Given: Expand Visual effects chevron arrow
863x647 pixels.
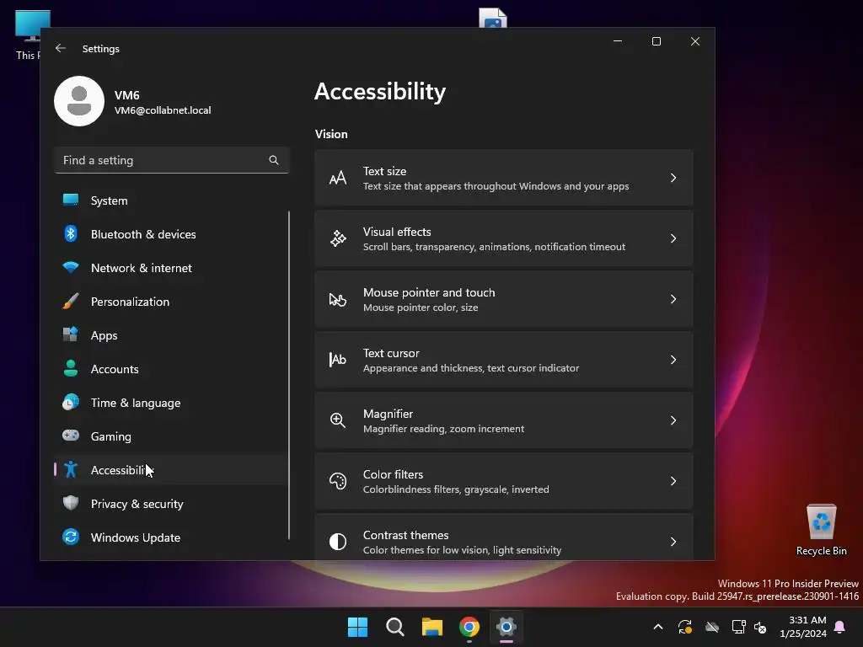Looking at the screenshot, I should (673, 238).
